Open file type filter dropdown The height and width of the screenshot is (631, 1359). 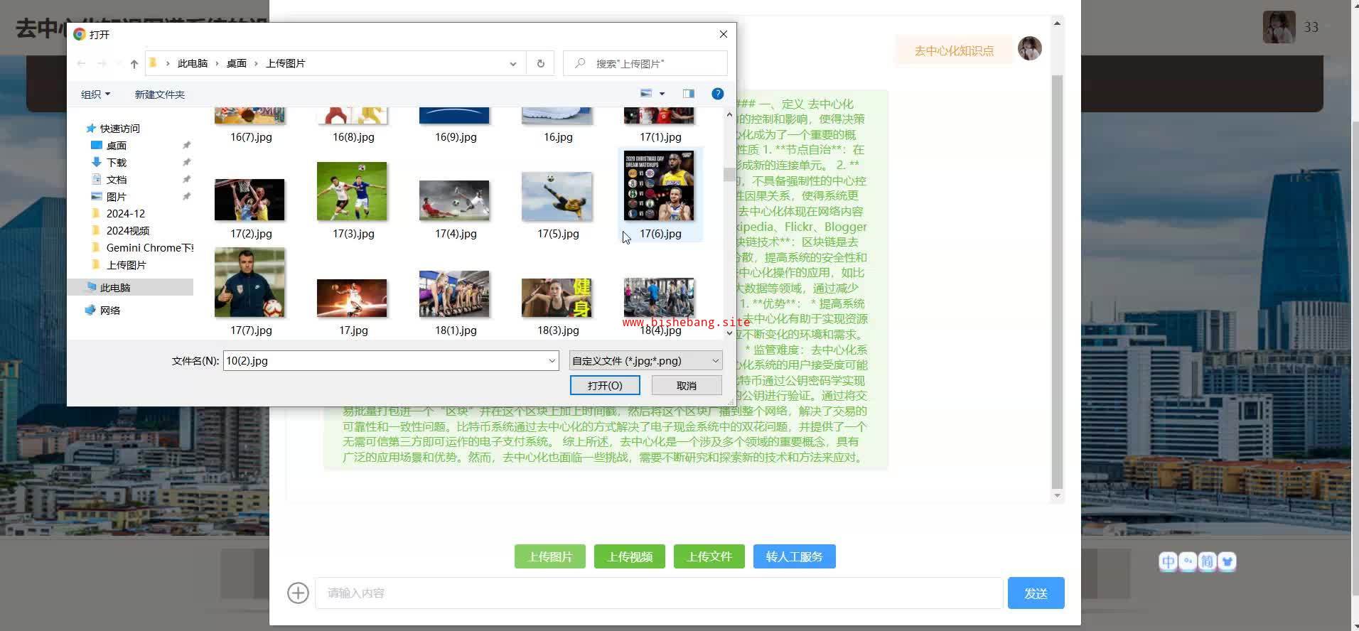[645, 361]
